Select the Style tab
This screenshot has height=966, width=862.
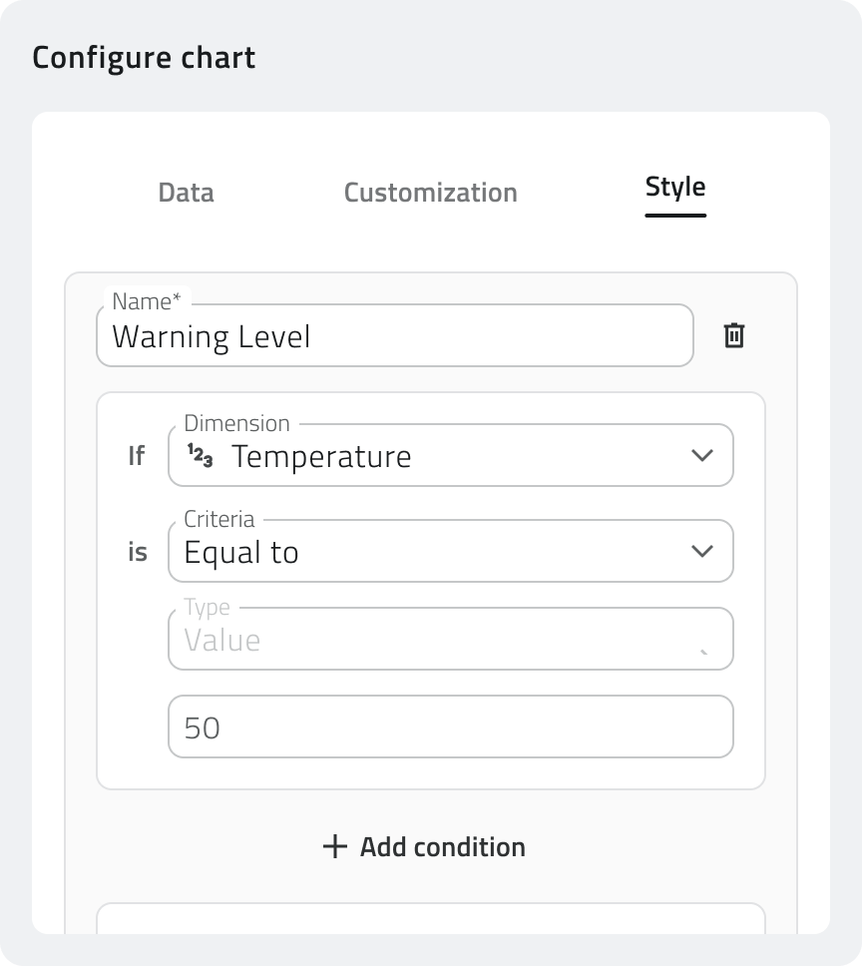click(675, 188)
